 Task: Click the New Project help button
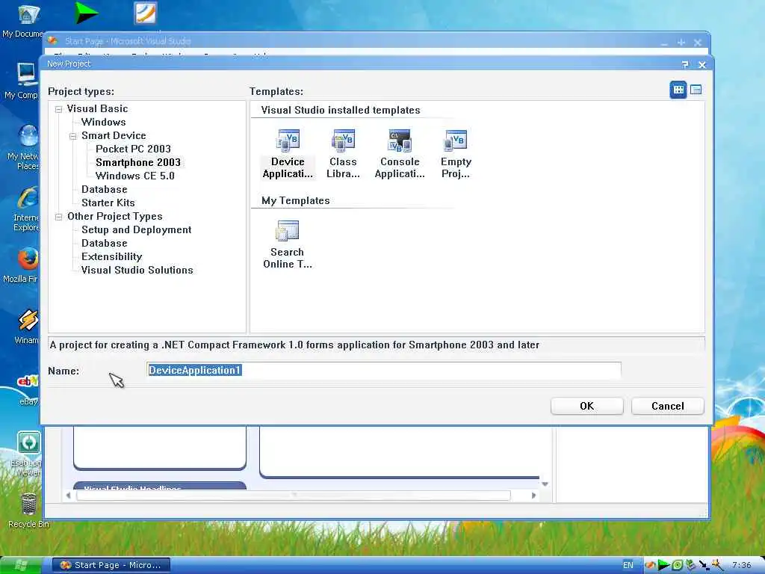click(685, 64)
